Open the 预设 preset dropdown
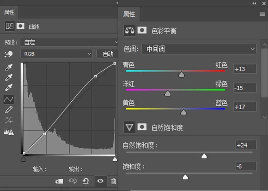The width and height of the screenshot is (268, 191). 69,42
